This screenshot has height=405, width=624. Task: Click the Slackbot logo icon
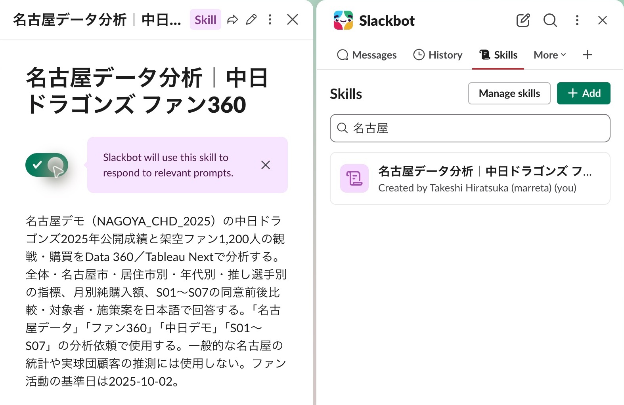[x=343, y=20]
